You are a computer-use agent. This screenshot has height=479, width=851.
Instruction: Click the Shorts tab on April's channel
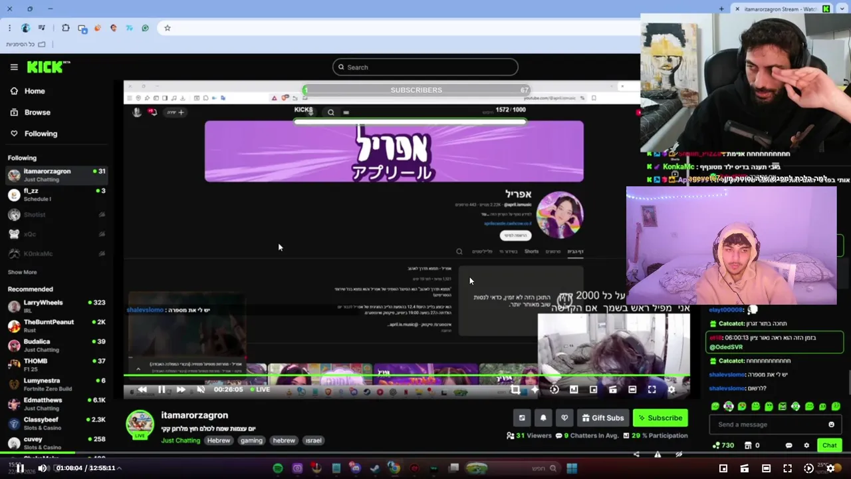(531, 251)
